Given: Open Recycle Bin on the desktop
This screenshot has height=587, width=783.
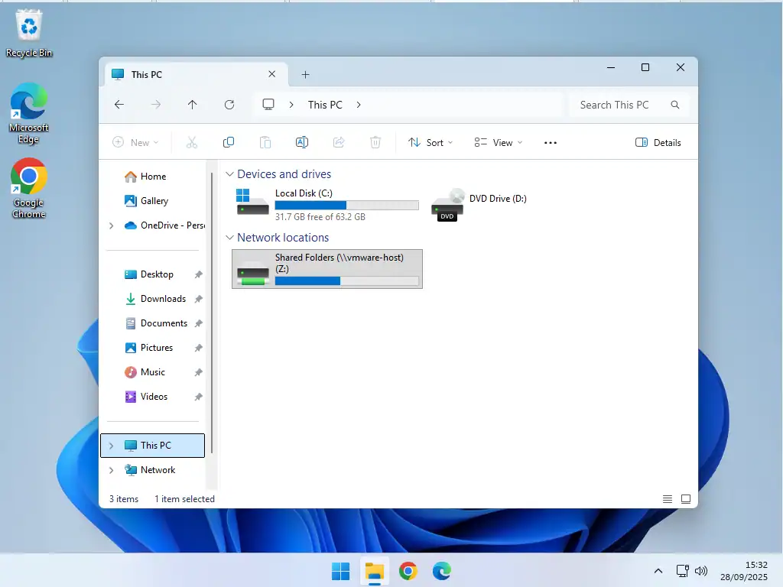Looking at the screenshot, I should [29, 34].
